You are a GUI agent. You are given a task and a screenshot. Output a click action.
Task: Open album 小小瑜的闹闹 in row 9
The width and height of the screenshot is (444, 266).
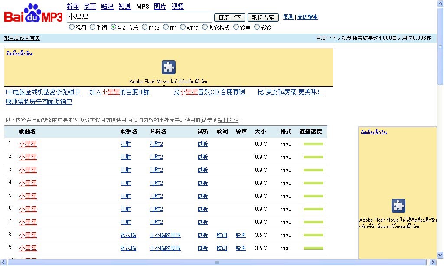tap(165, 248)
